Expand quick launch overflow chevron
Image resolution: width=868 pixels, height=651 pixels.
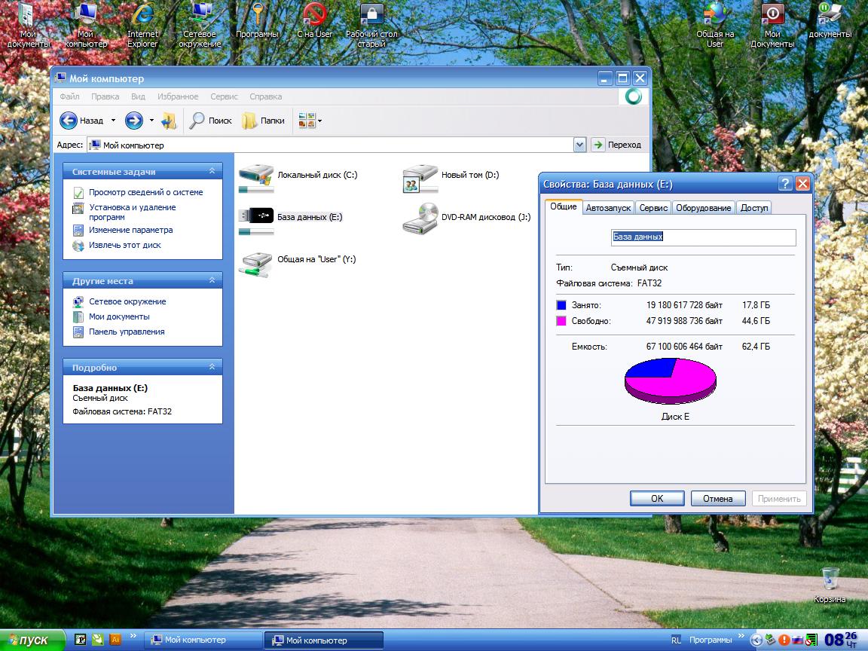click(133, 636)
